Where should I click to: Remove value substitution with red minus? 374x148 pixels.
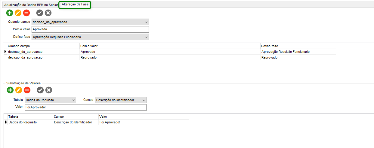coord(27,90)
